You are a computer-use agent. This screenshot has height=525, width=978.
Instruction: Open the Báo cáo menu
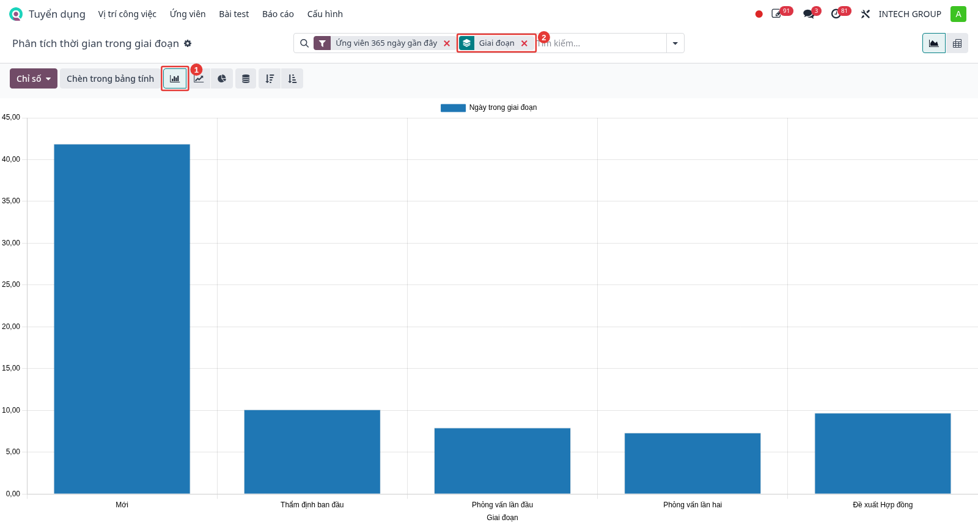point(278,14)
